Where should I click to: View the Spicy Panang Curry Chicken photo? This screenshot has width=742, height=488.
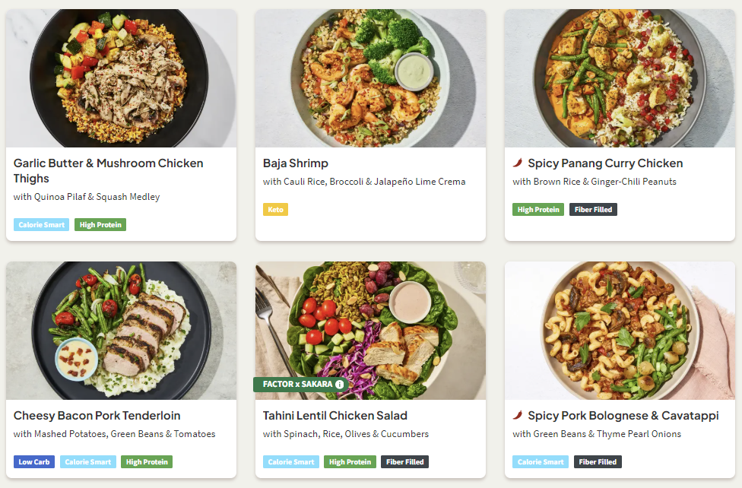point(620,78)
